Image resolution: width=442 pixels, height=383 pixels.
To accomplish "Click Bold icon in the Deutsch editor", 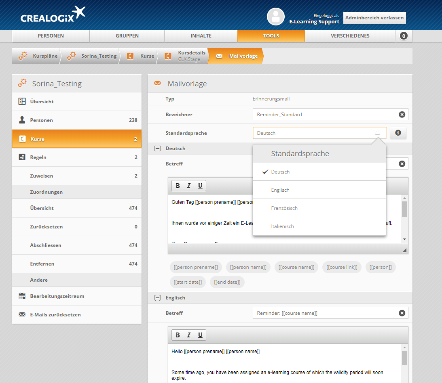I will point(178,186).
